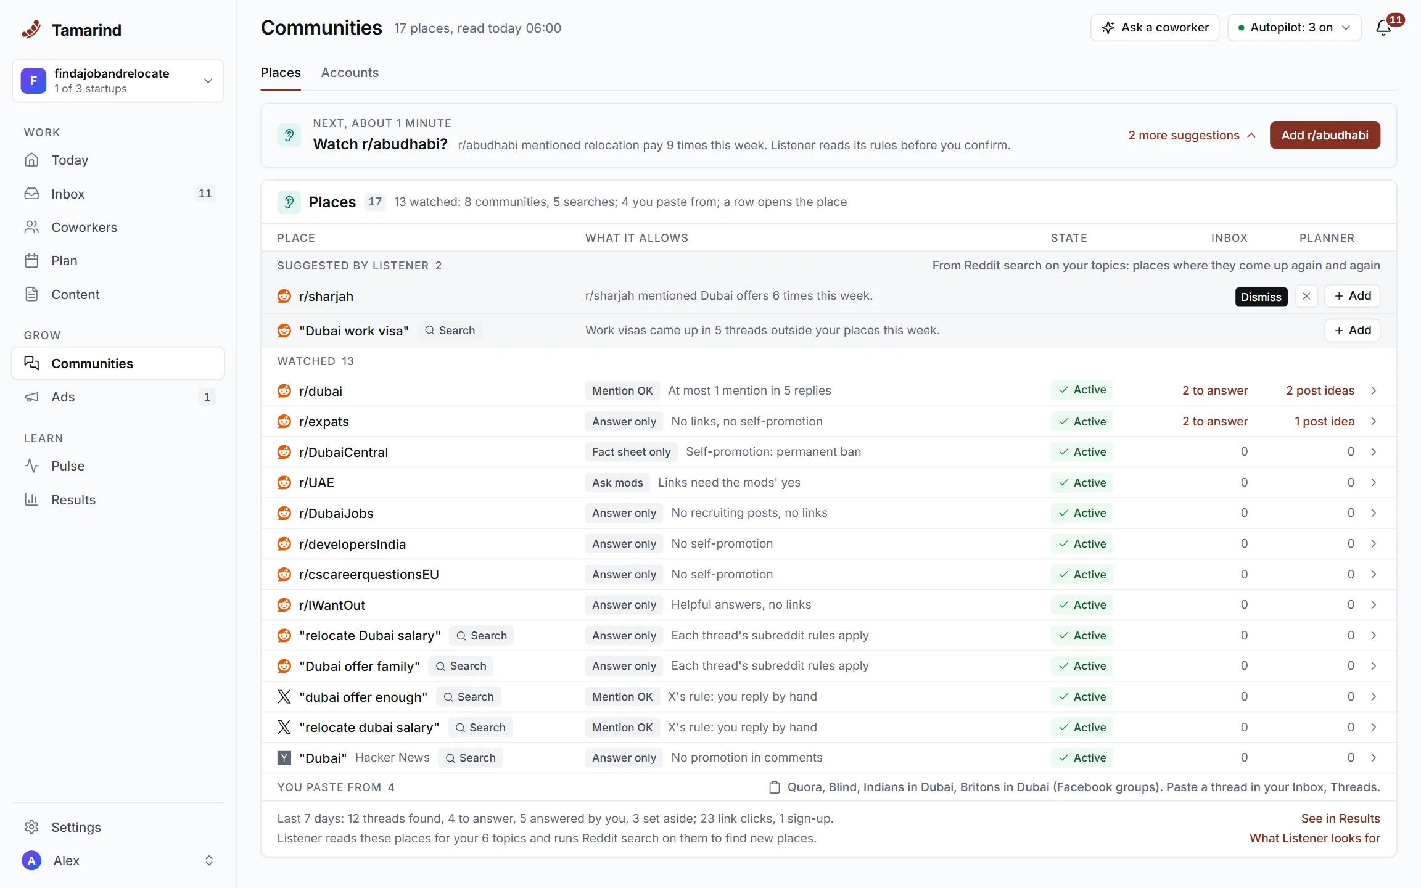Click the Active state badge for r/DubaiJobs
This screenshot has height=888, width=1421.
pos(1082,513)
